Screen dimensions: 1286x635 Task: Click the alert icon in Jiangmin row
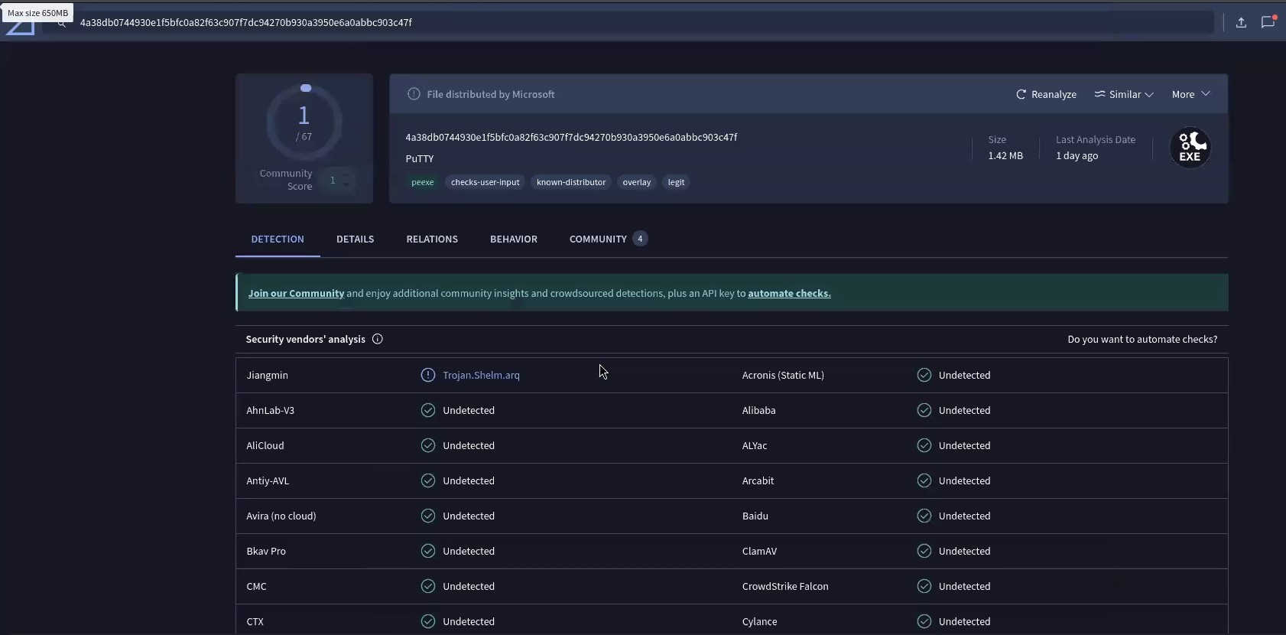[428, 375]
